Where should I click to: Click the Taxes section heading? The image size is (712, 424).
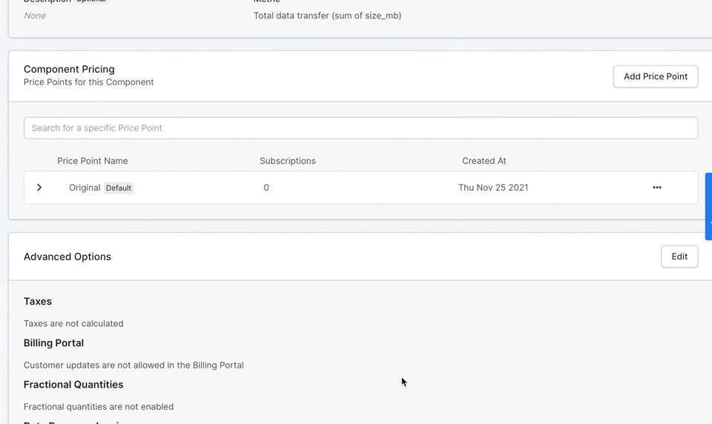38,302
